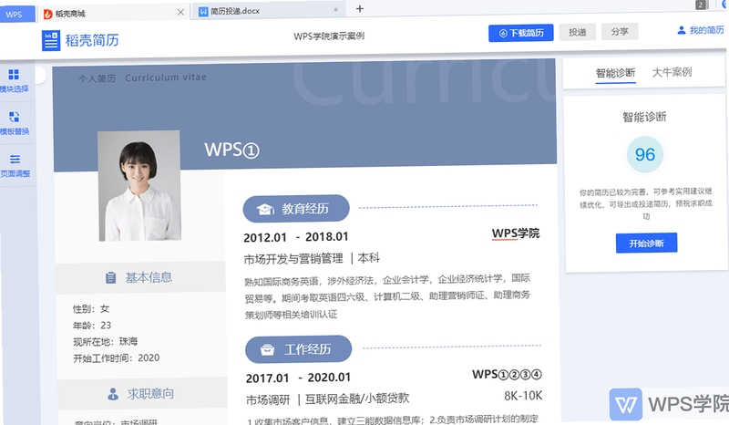Click the 基本信息 heading text

coord(149,277)
